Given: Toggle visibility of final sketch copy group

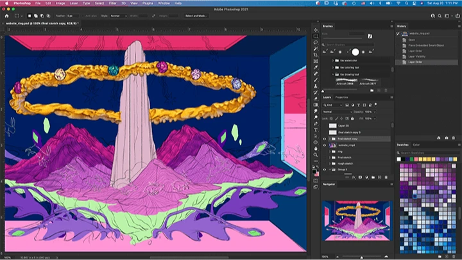Looking at the screenshot, I should click(x=325, y=139).
